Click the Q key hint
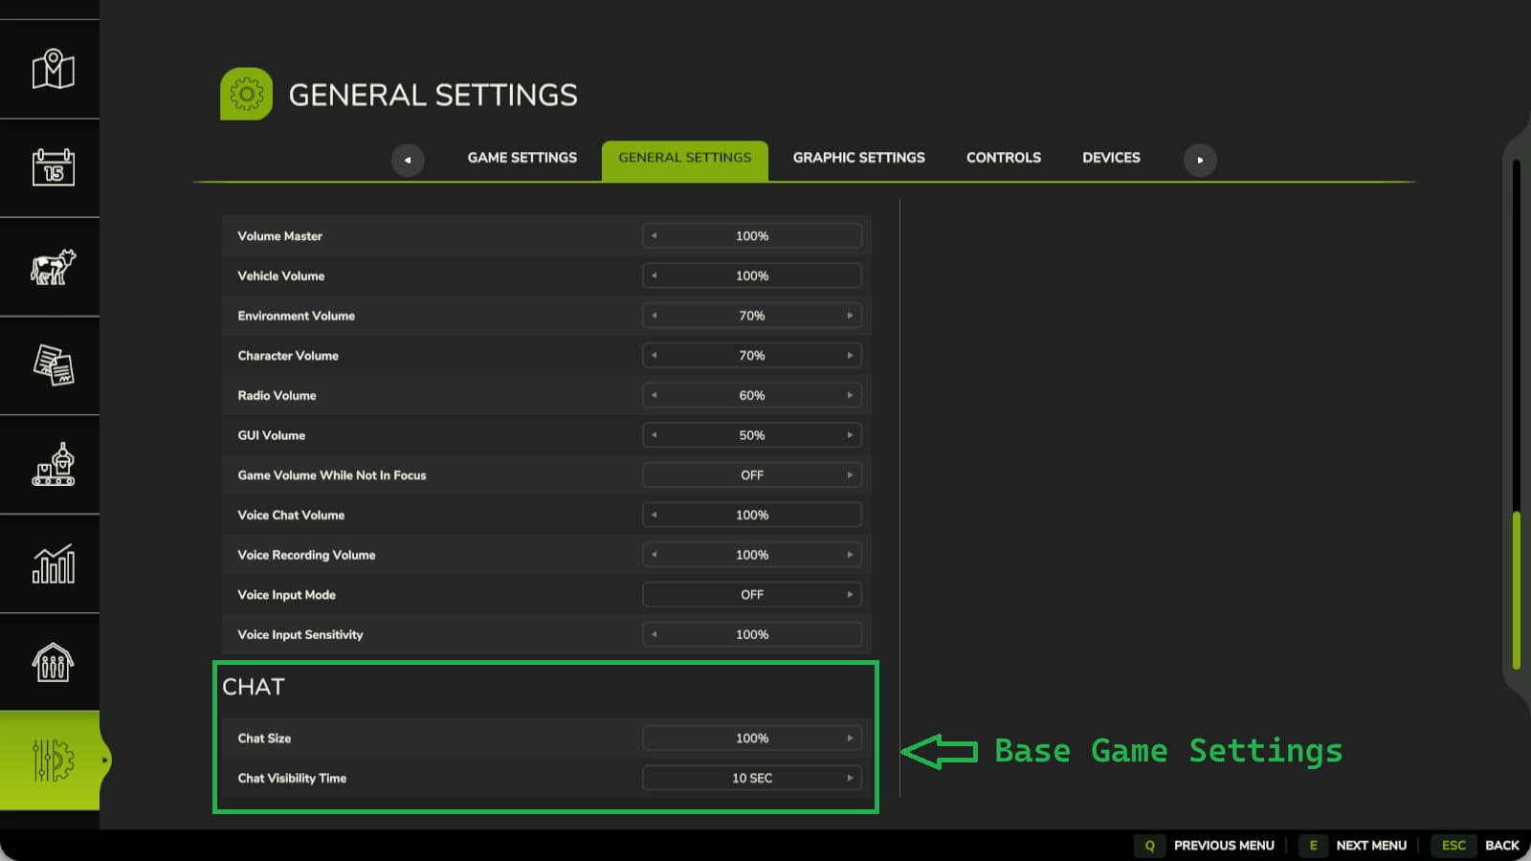 coord(1150,846)
